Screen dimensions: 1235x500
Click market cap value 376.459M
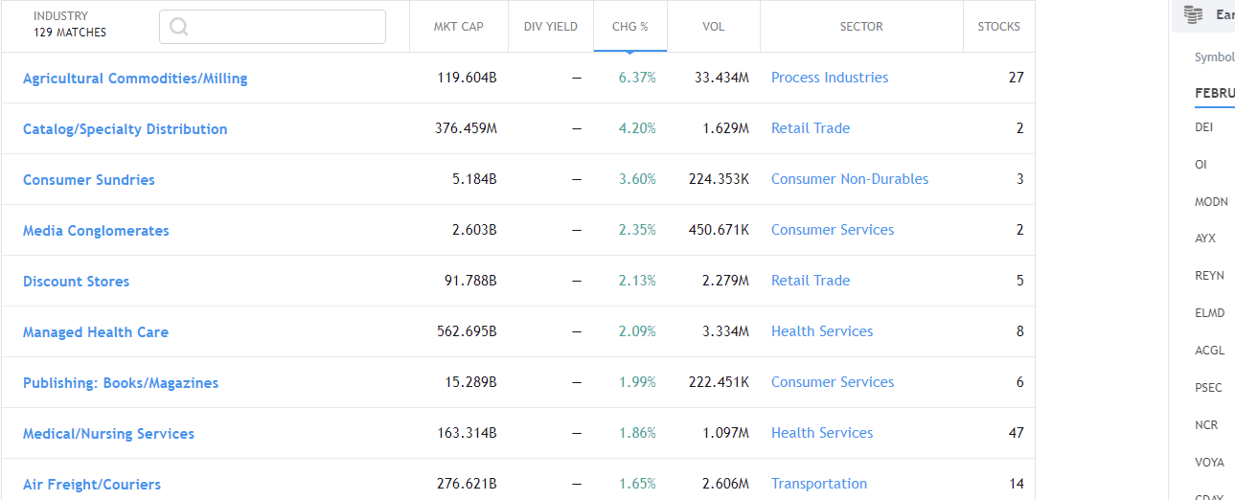point(465,128)
